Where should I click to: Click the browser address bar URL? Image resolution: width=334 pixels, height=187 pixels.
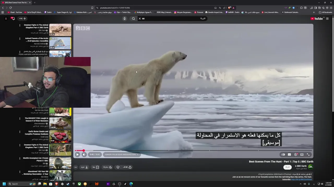tap(115, 8)
